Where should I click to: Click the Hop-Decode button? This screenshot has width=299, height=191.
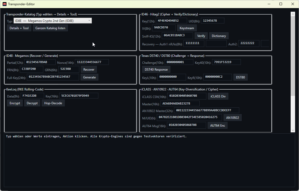coord(53,103)
